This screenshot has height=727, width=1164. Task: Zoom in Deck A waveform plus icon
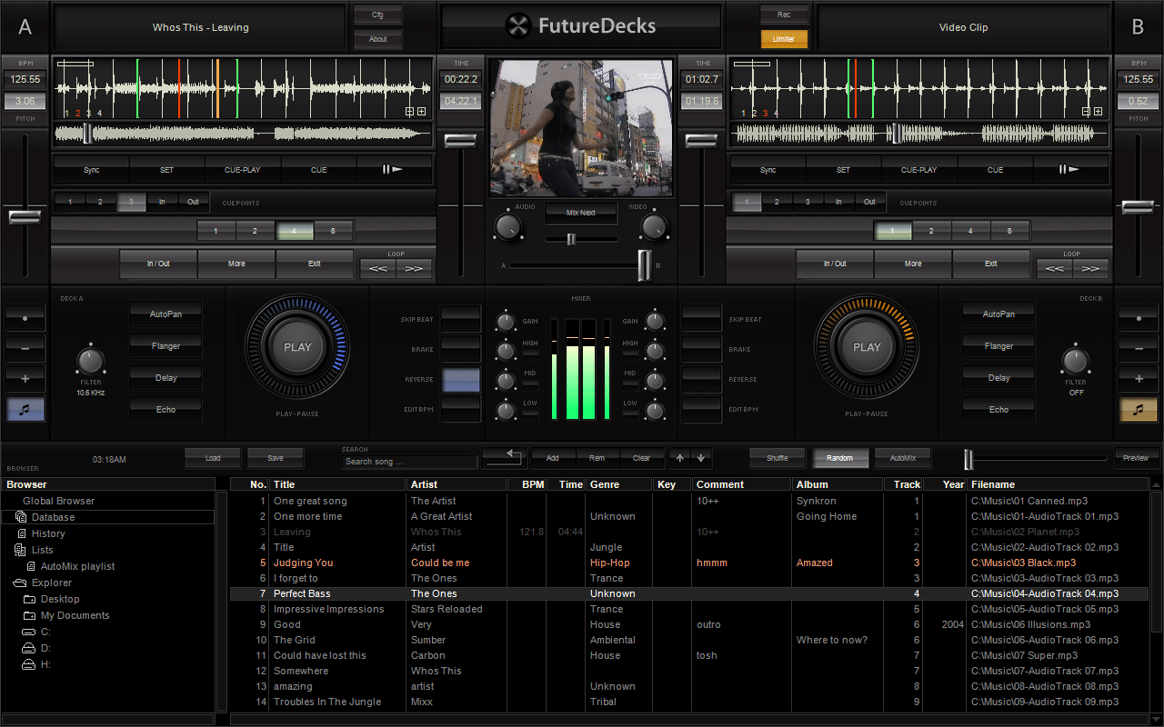click(x=421, y=112)
